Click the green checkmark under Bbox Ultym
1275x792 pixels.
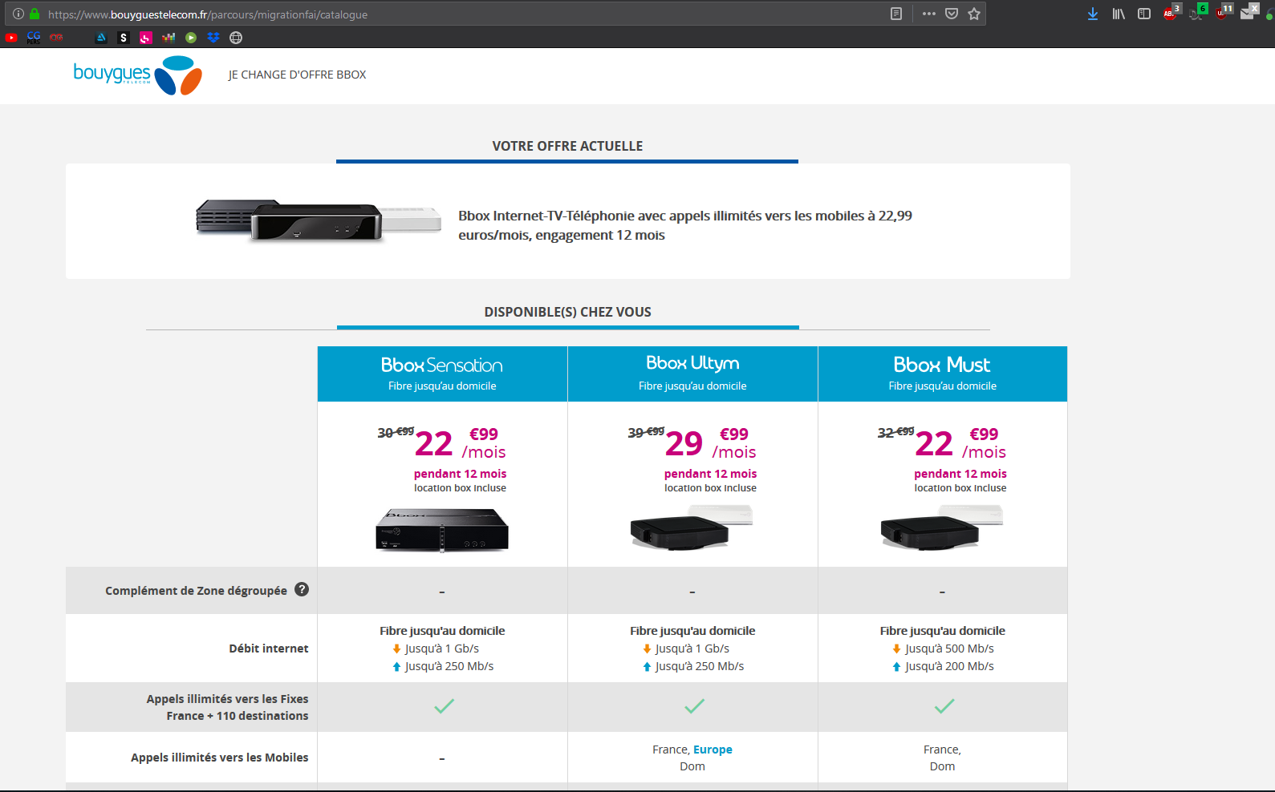click(694, 706)
